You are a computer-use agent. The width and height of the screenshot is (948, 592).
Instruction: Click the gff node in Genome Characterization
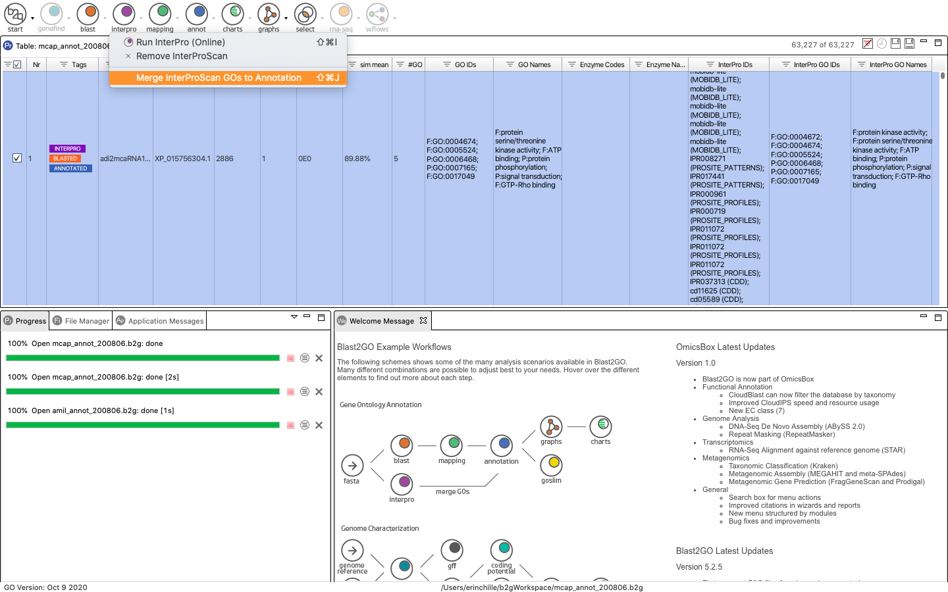click(x=452, y=550)
